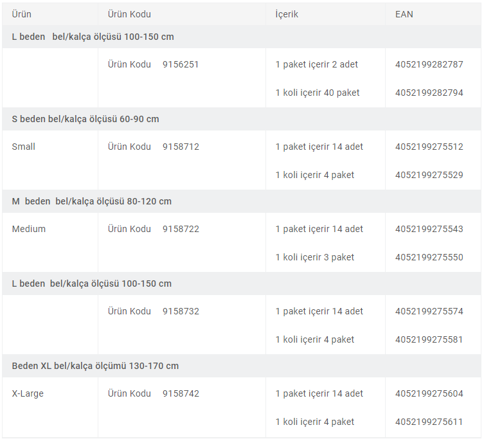Image resolution: width=484 pixels, height=441 pixels.
Task: Click EAN 4052199275529
Action: [x=429, y=175]
